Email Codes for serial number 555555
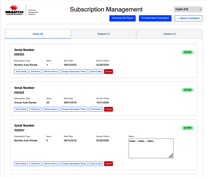This screenshot has height=177, width=207. (x=96, y=109)
